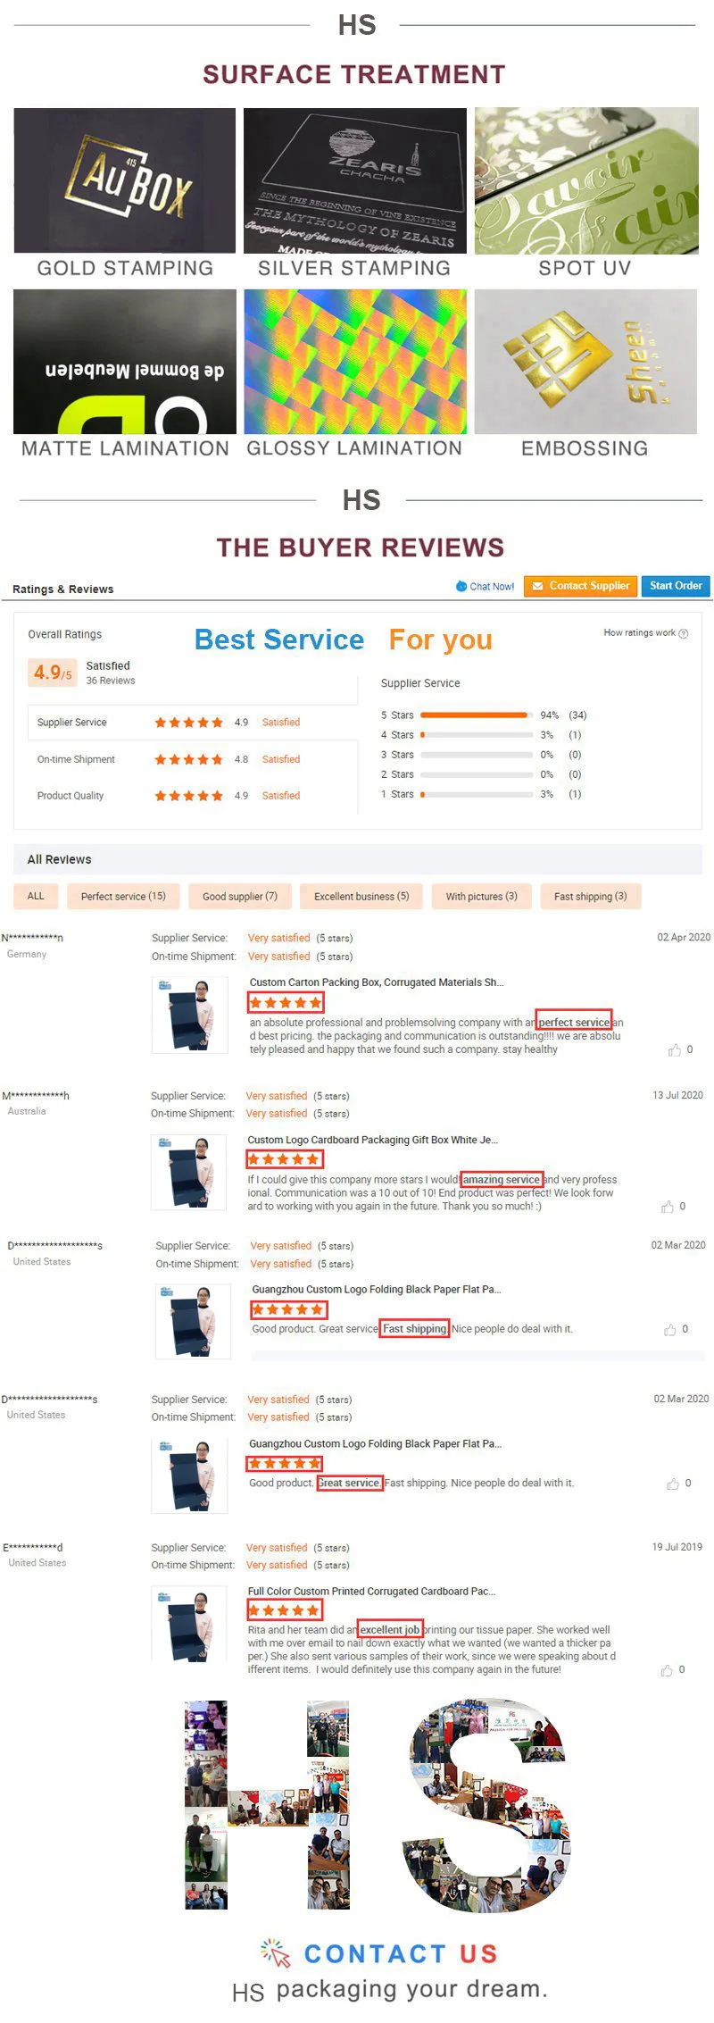Viewport: 714px width, 2023px height.
Task: Select the Perfect service (15) filter
Action: [x=123, y=896]
